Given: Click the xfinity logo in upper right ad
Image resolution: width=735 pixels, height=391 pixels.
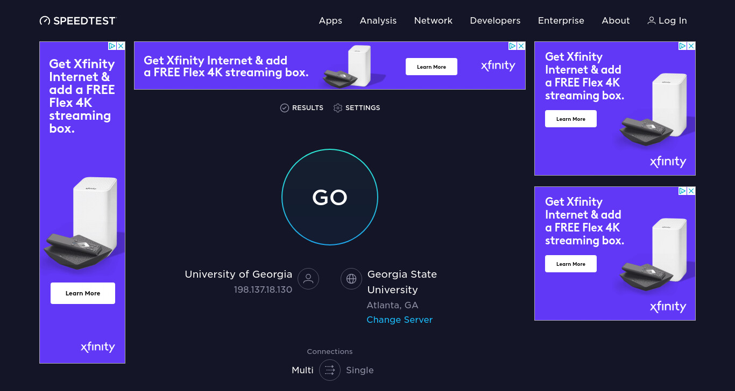Looking at the screenshot, I should 668,162.
